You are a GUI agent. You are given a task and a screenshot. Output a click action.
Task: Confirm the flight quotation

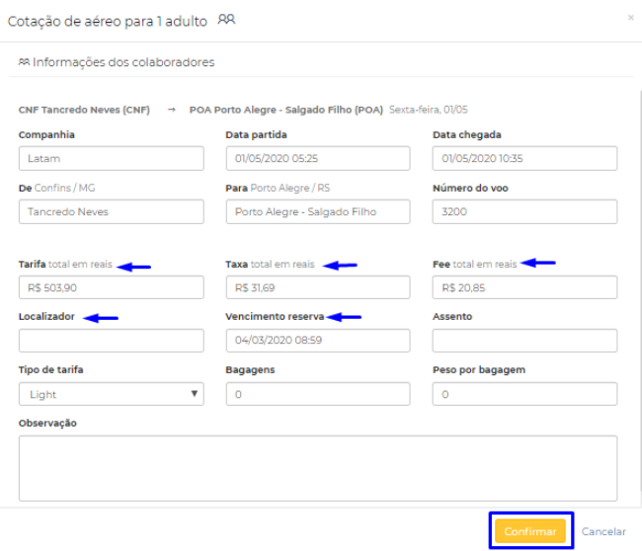[x=530, y=531]
